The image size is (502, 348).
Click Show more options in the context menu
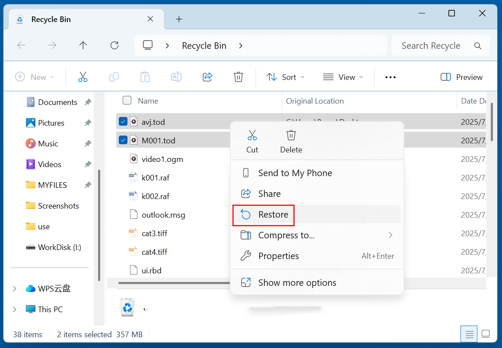297,282
